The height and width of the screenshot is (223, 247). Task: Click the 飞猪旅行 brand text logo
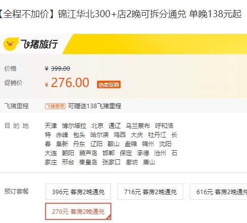click(39, 44)
